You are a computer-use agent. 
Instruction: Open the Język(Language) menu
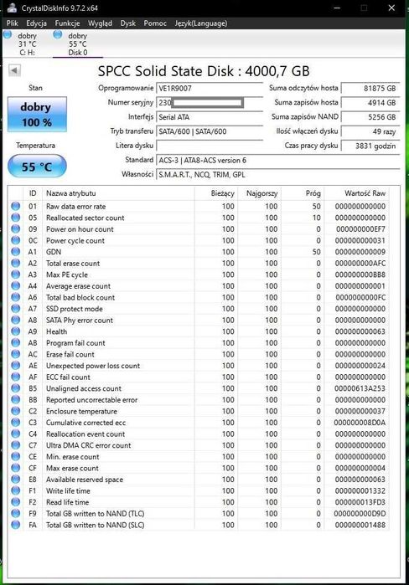tap(200, 23)
